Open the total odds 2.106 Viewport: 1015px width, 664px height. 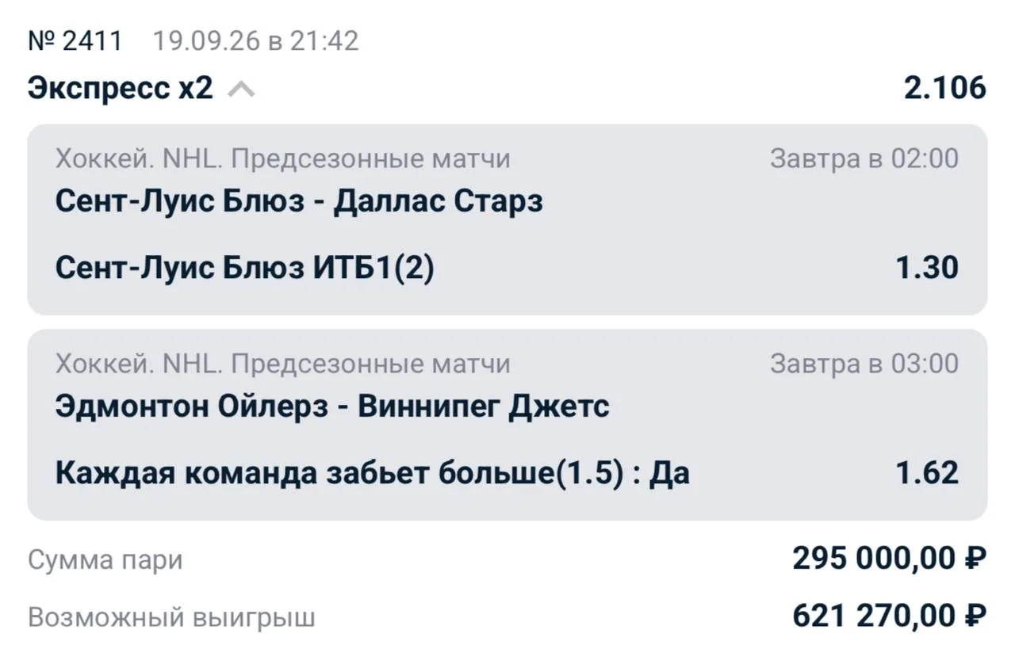(945, 88)
